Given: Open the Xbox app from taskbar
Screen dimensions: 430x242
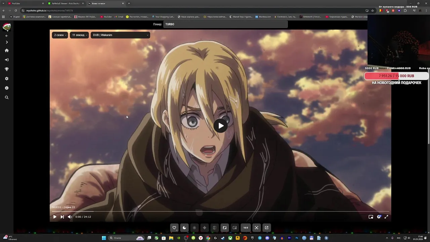Looking at the screenshot, I should [x=230, y=238].
